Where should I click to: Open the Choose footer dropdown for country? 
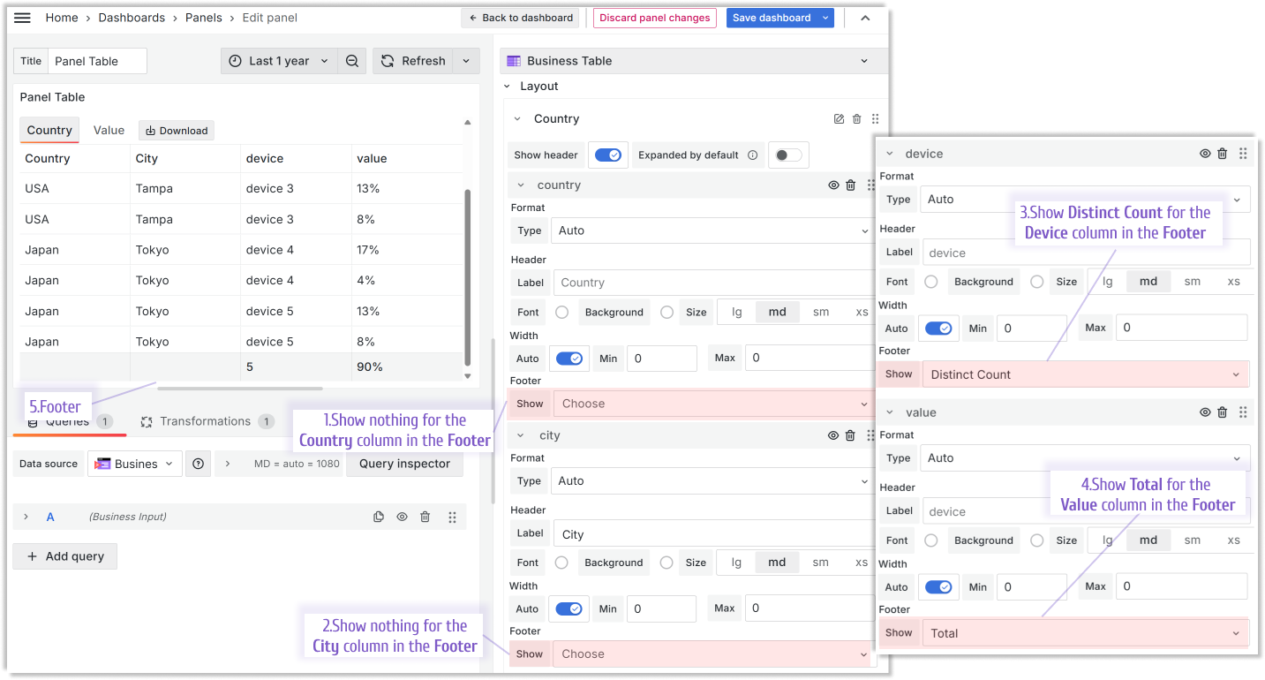coord(712,404)
